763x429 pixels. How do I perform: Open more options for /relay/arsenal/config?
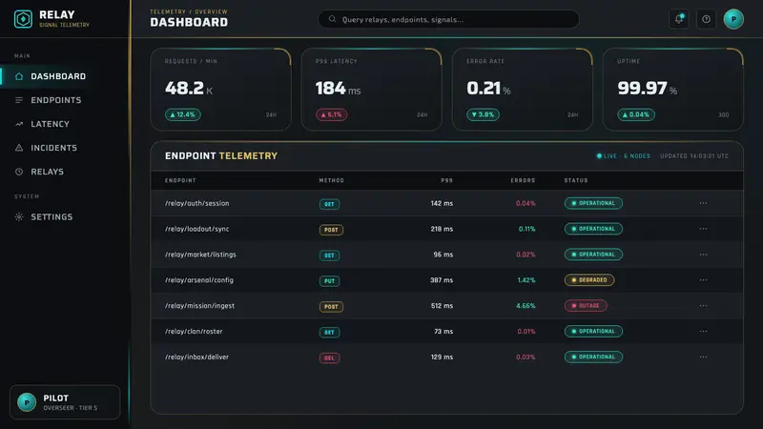[703, 280]
